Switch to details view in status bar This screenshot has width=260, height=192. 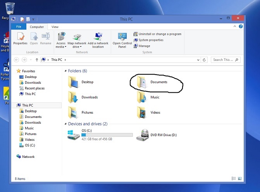pos(233,179)
